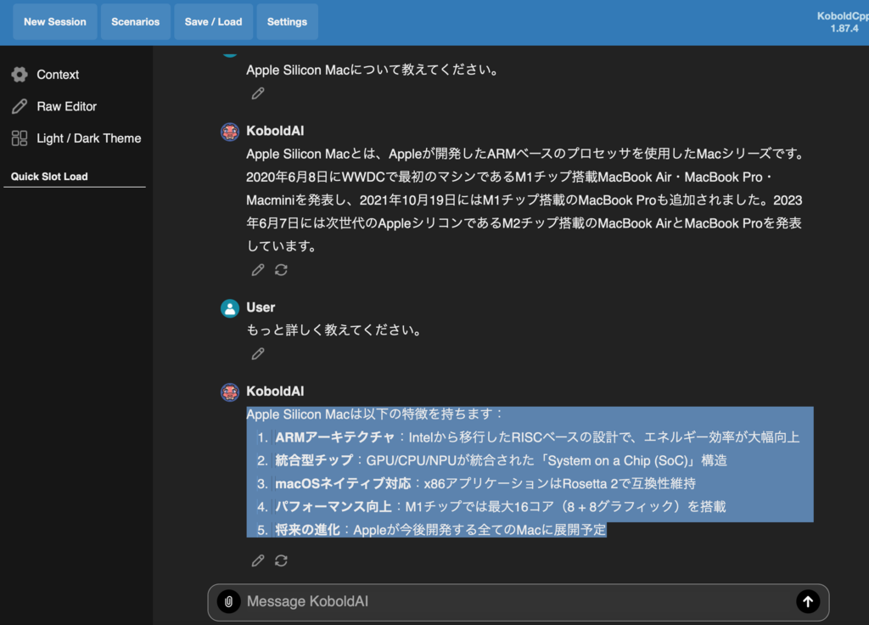Open the Context menu item
Screen dimensions: 869x625
pos(58,75)
